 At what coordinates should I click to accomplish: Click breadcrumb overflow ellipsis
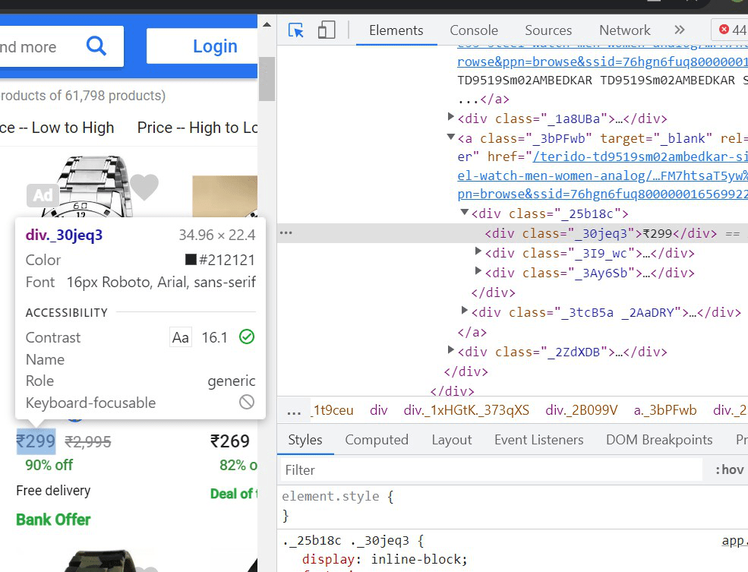click(x=294, y=411)
